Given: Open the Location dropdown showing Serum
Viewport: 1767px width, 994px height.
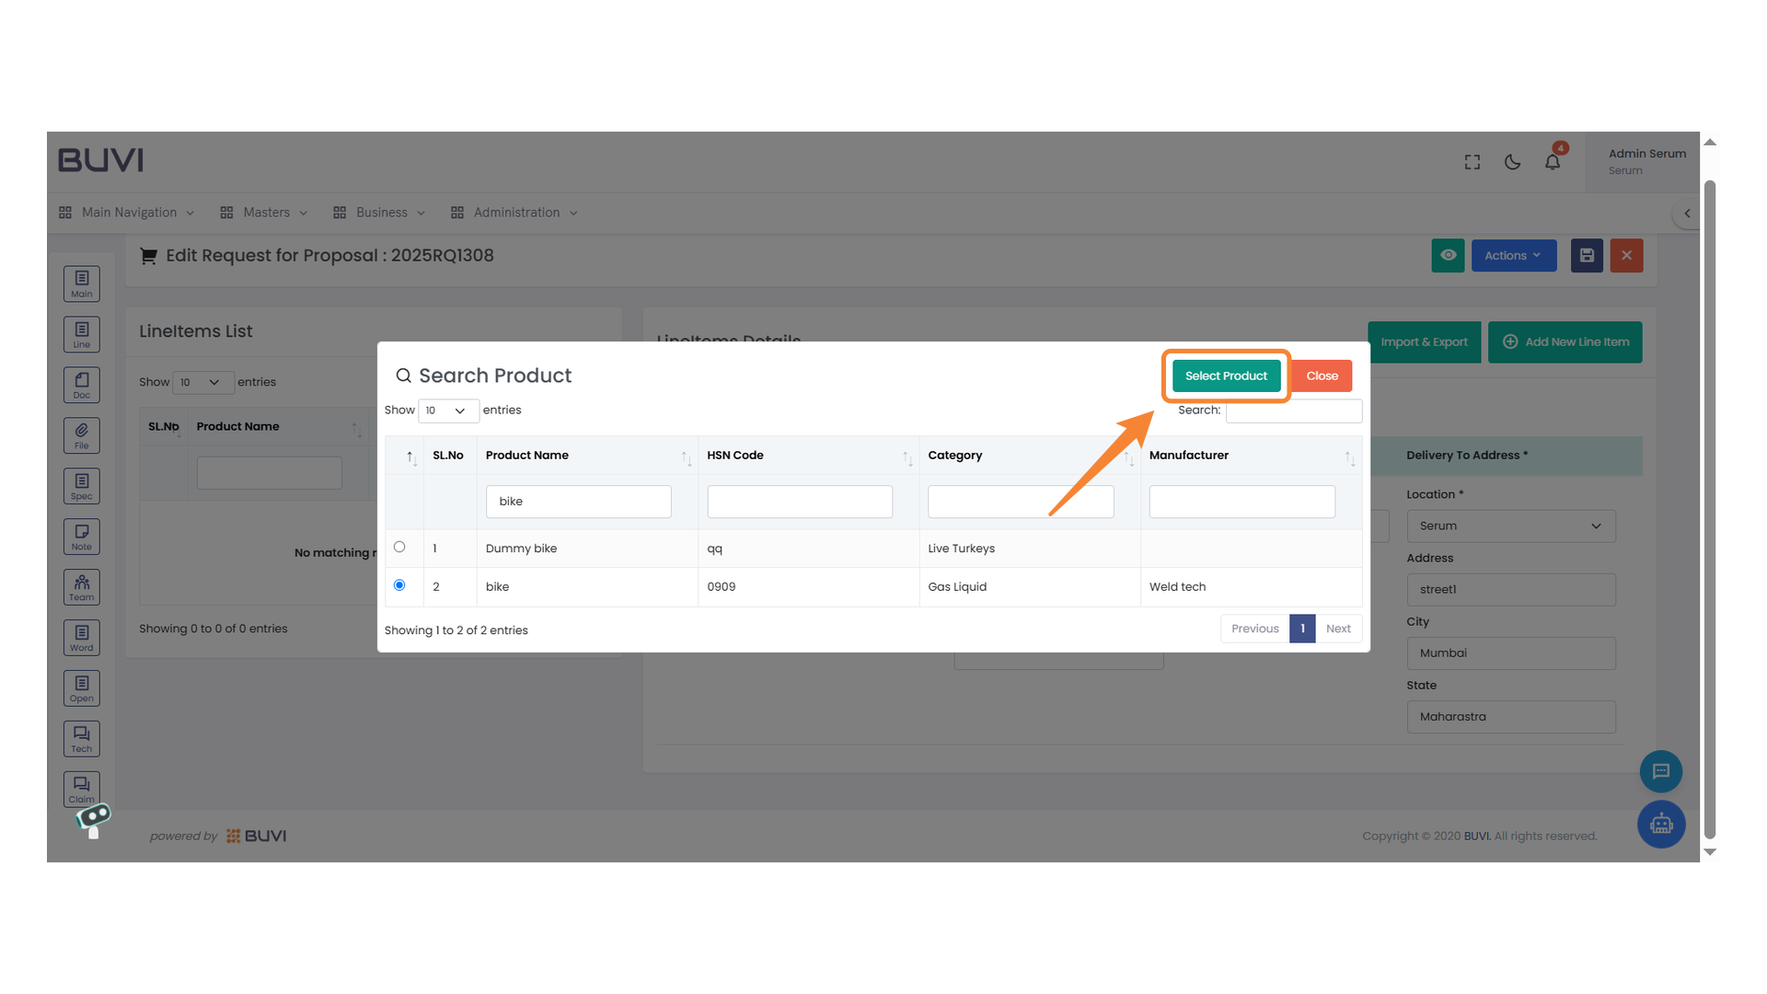Looking at the screenshot, I should pyautogui.click(x=1510, y=526).
